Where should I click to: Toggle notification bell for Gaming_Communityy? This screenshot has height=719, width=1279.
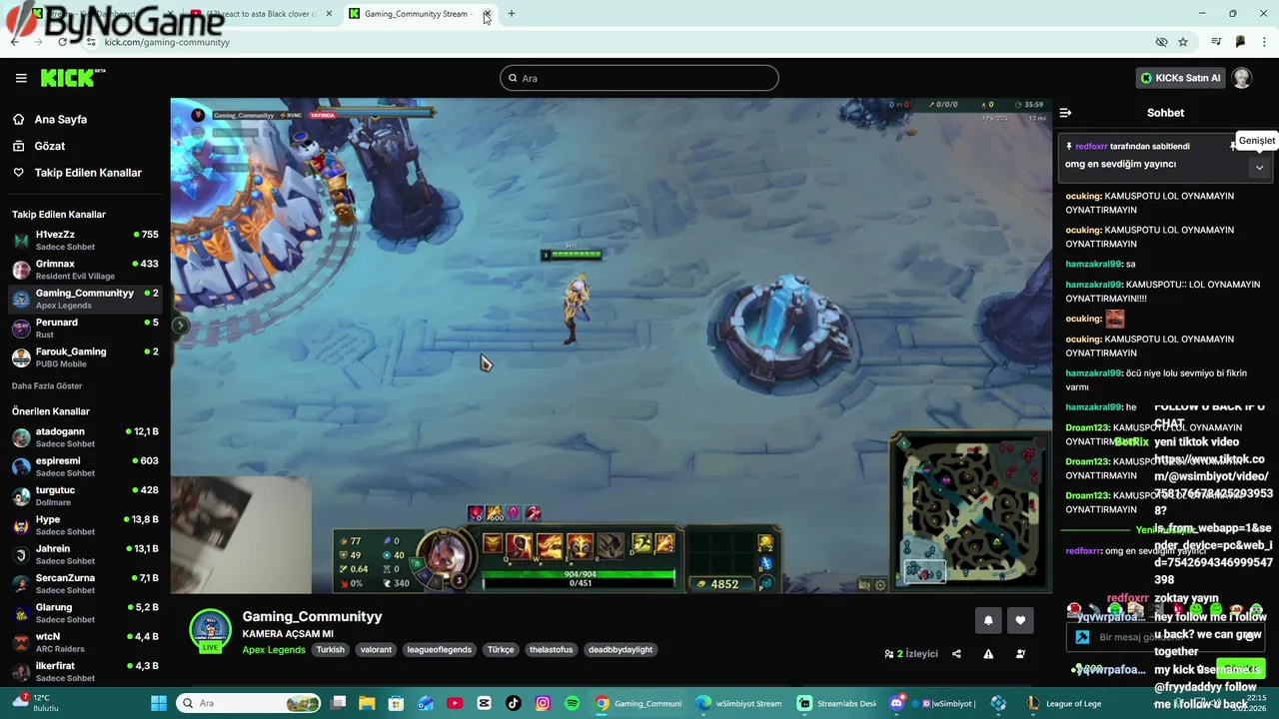[x=988, y=620]
